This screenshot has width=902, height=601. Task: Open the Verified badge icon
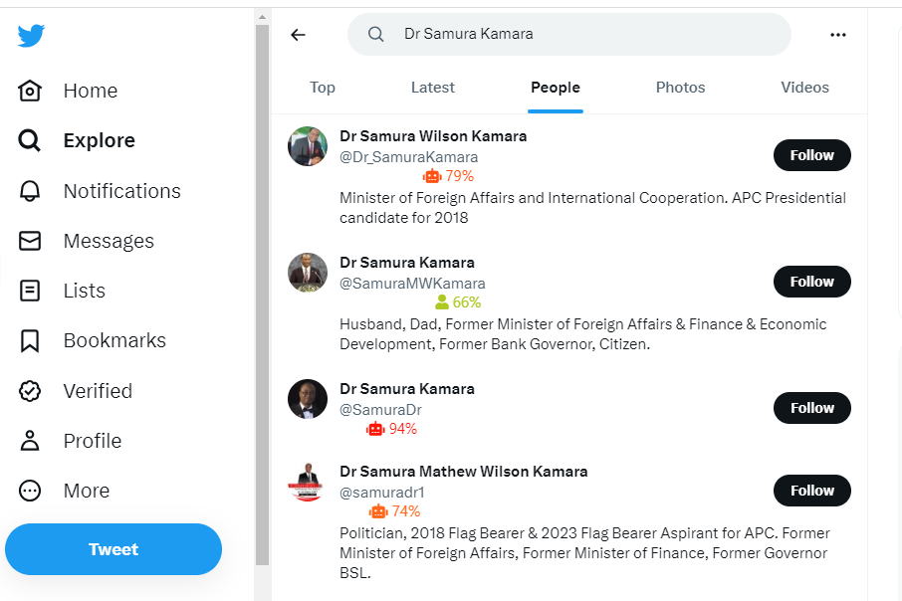(x=31, y=391)
